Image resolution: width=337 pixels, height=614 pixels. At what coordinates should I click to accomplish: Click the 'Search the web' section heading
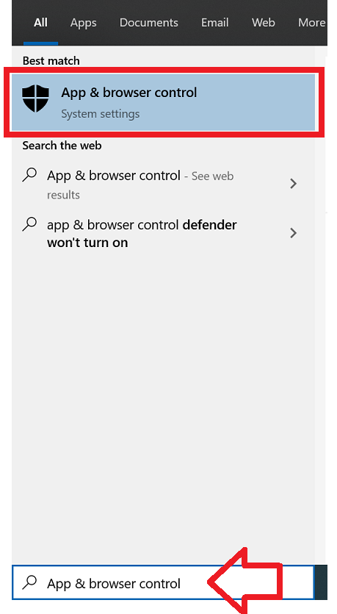[x=62, y=146]
